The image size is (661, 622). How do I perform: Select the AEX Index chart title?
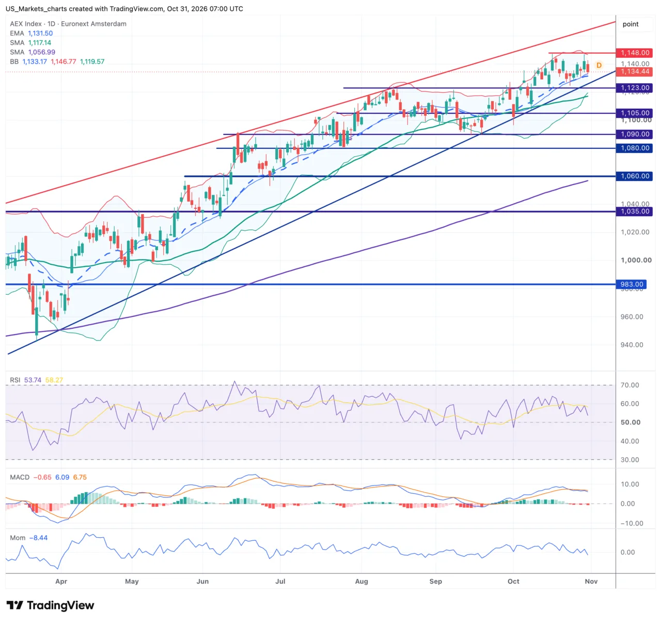pyautogui.click(x=68, y=24)
